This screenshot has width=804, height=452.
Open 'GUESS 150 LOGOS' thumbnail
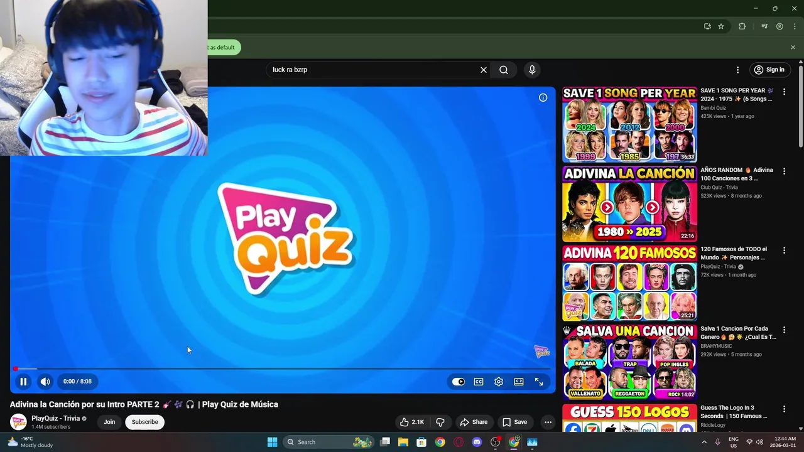point(629,417)
